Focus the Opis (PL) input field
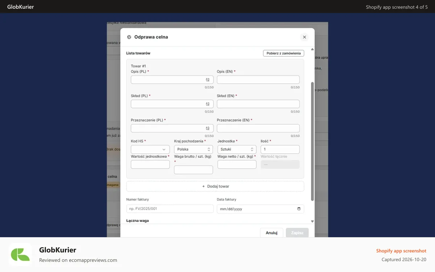435x272 pixels. tap(172, 80)
